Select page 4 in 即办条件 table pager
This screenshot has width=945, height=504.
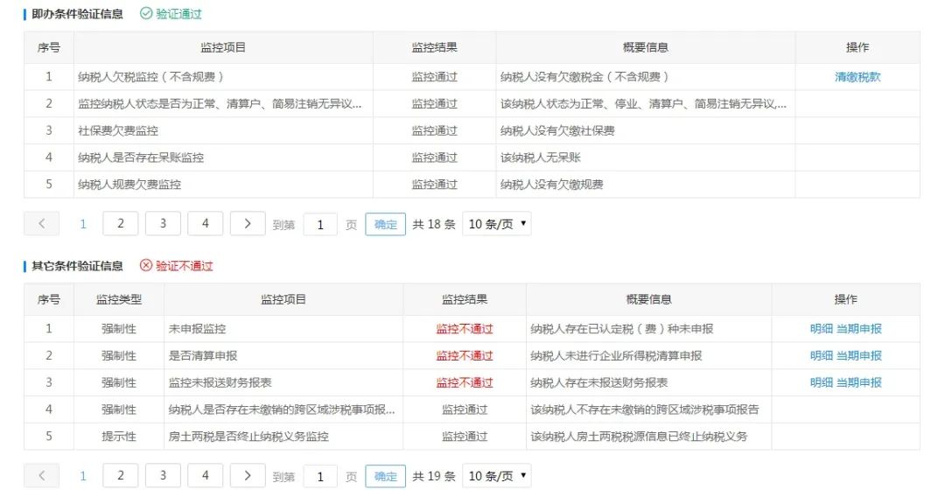(205, 224)
